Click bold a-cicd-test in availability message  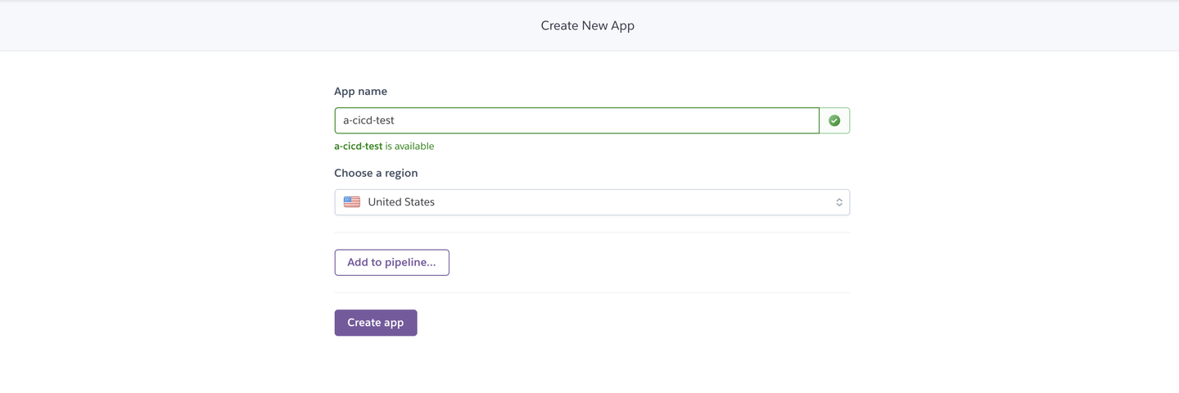358,147
